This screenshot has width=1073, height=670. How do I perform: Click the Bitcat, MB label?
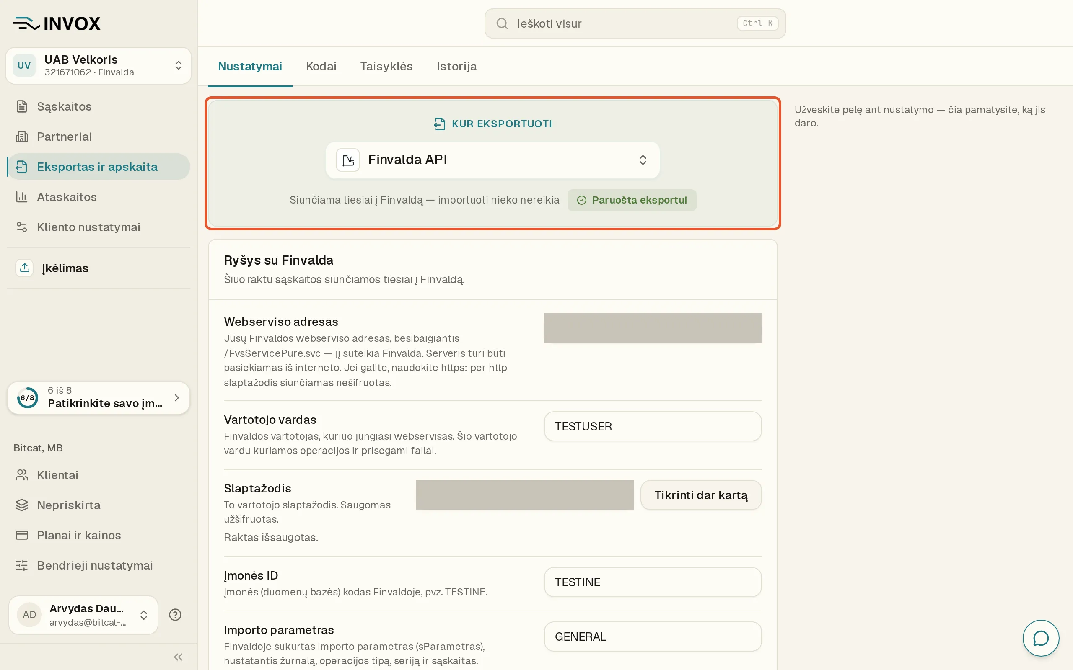tap(38, 448)
